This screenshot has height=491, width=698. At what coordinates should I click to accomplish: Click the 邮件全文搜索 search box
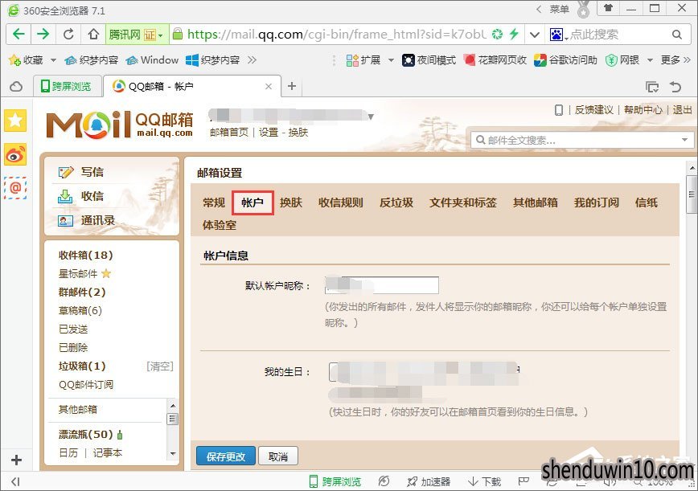pyautogui.click(x=581, y=140)
